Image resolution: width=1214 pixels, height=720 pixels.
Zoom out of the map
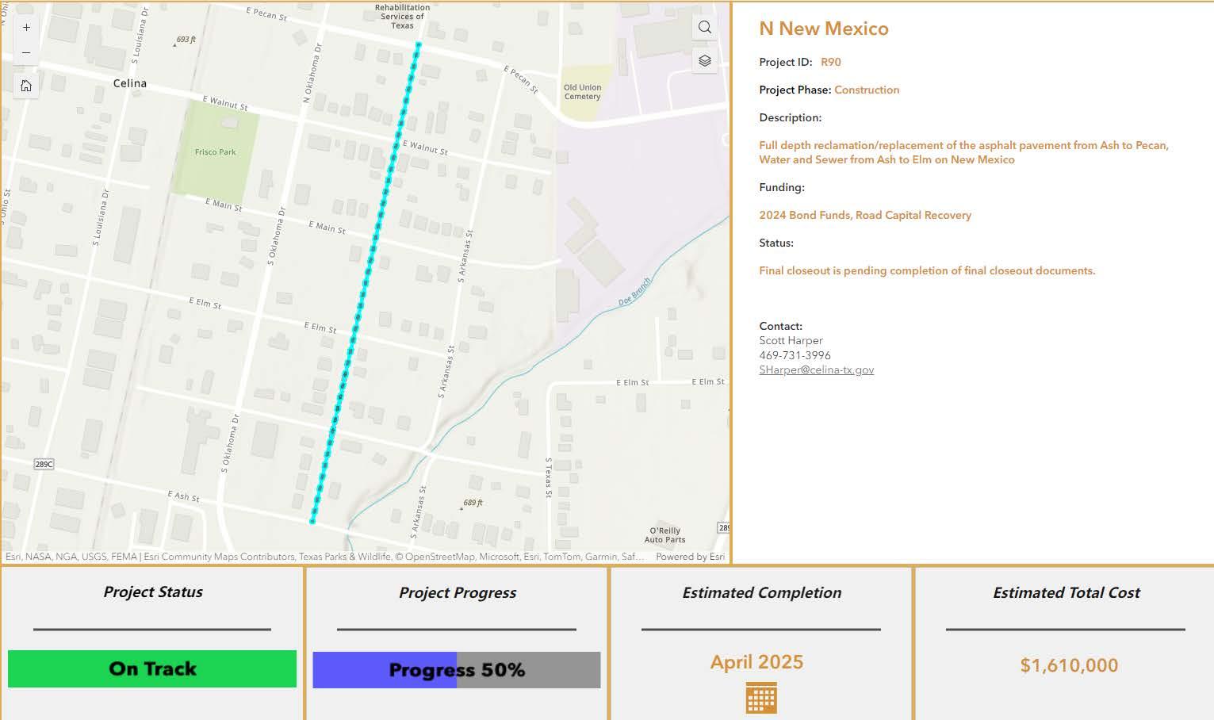[26, 53]
